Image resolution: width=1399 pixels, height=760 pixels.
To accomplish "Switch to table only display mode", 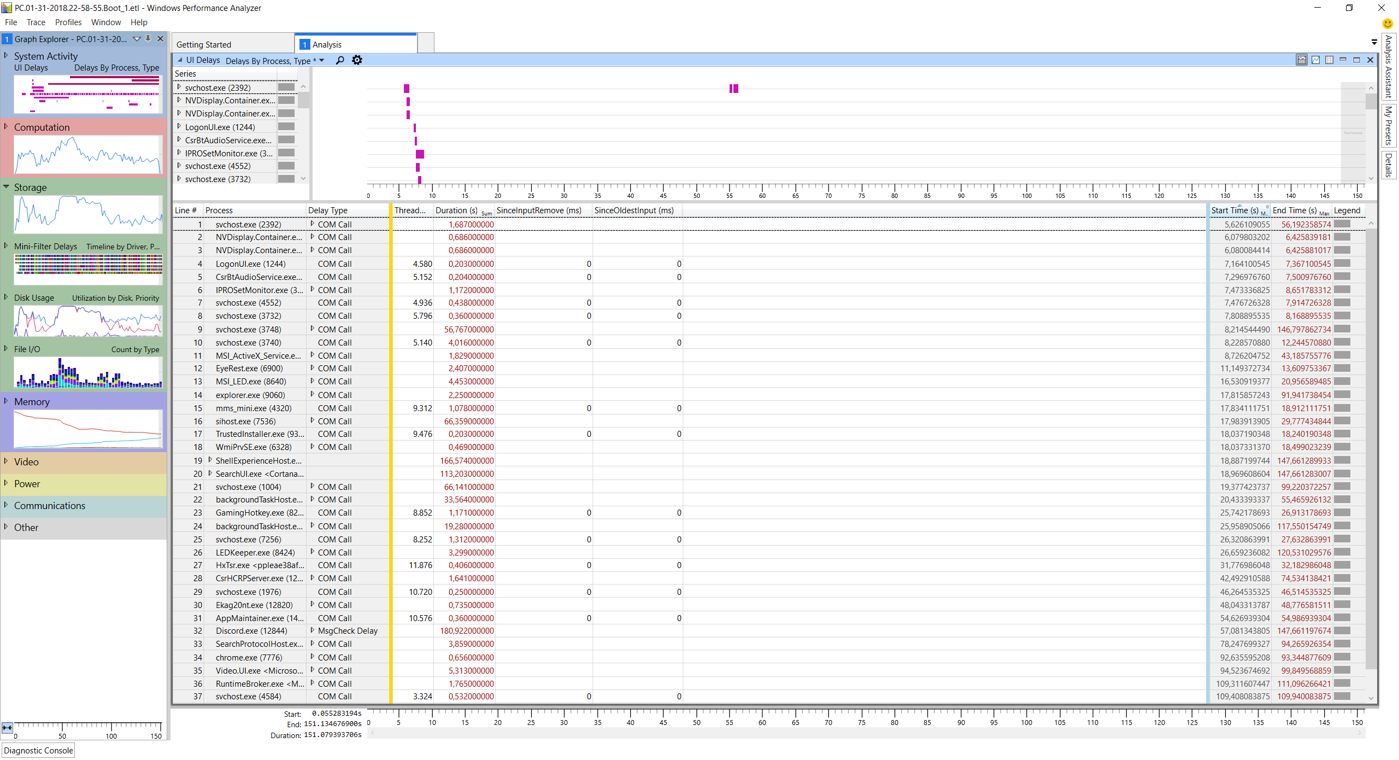I will [x=1329, y=60].
